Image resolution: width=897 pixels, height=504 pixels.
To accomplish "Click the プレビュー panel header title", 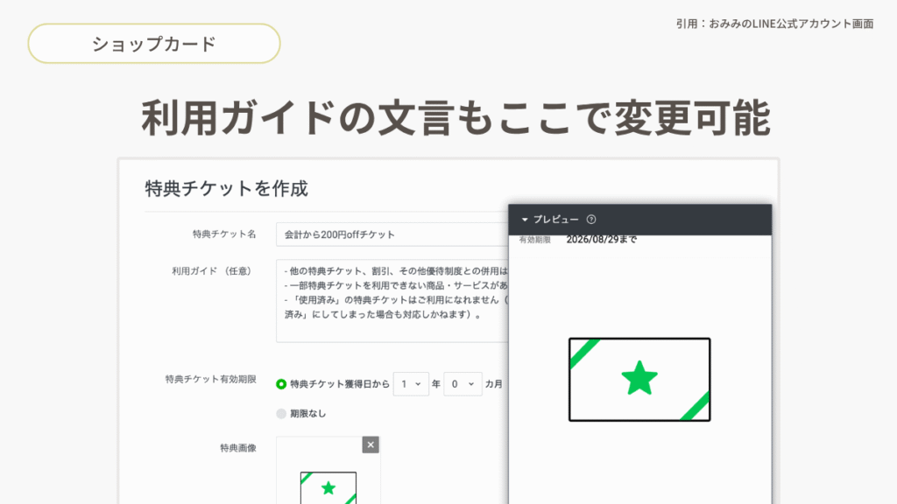I will coord(555,220).
